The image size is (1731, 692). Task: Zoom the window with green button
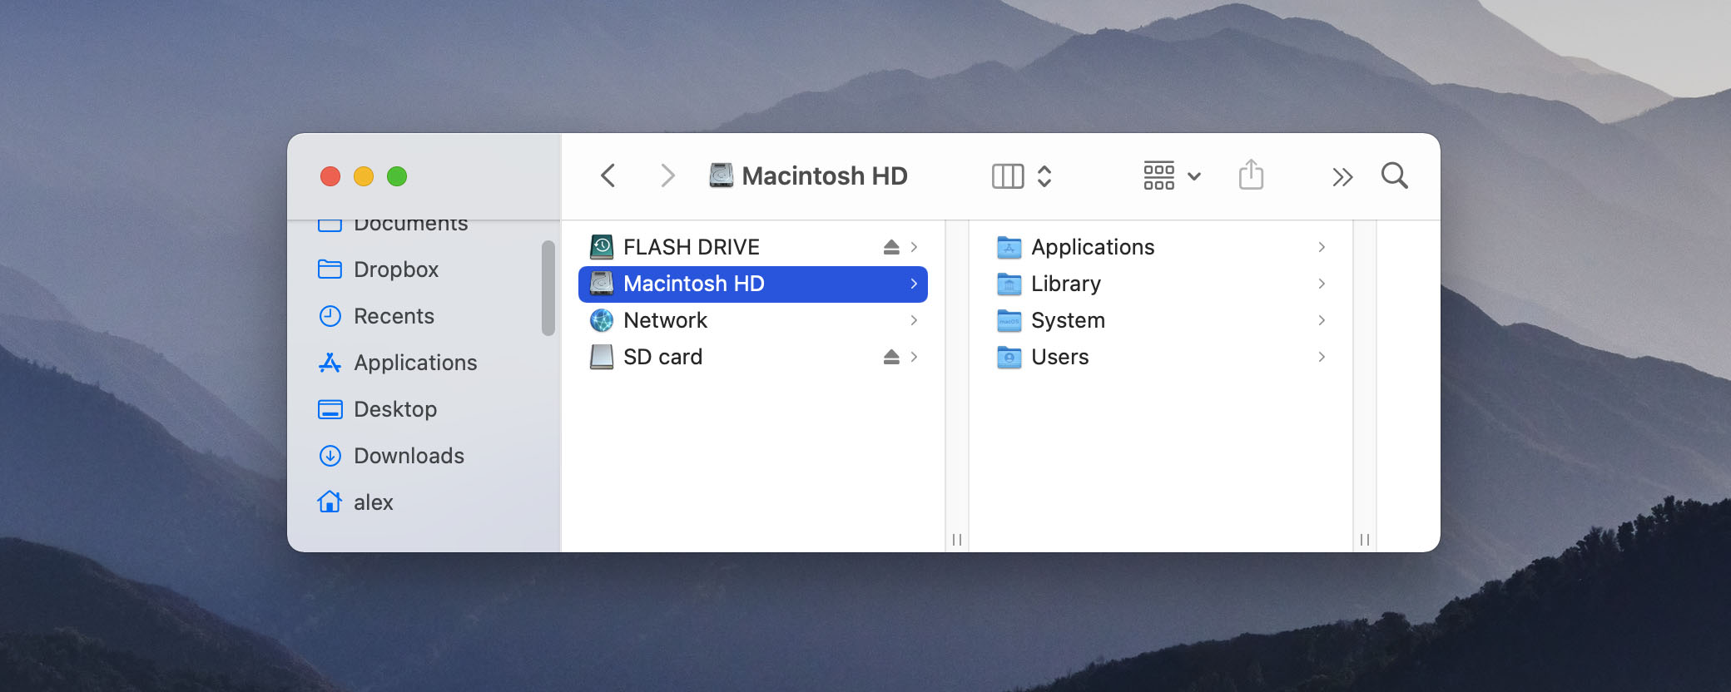[397, 176]
